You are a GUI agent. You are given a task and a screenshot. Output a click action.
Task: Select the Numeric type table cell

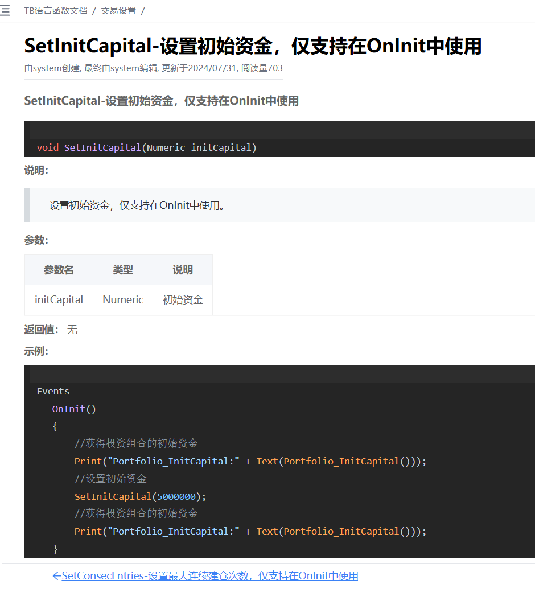(x=123, y=300)
